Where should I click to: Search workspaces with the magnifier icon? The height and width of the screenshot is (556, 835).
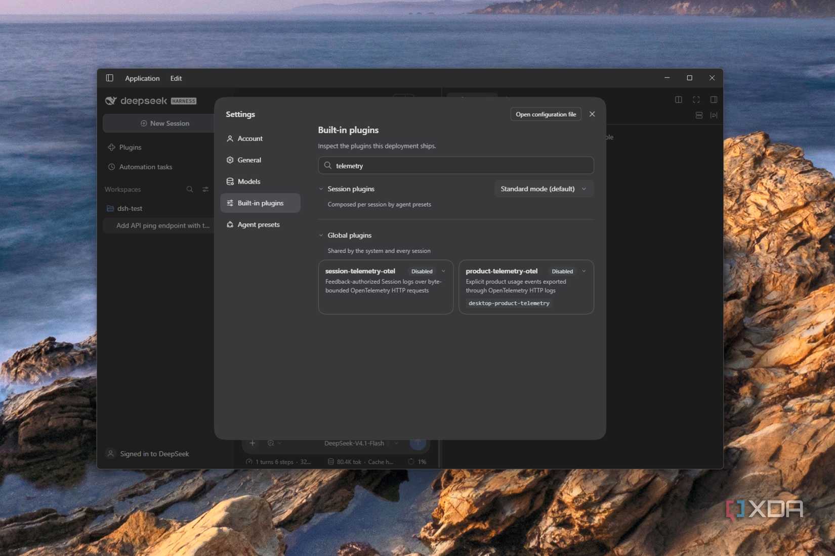pos(190,189)
